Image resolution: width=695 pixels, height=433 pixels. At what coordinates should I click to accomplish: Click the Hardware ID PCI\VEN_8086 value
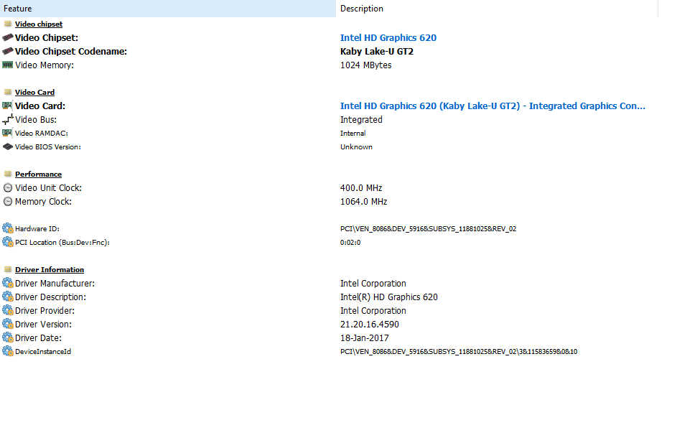[x=428, y=228]
